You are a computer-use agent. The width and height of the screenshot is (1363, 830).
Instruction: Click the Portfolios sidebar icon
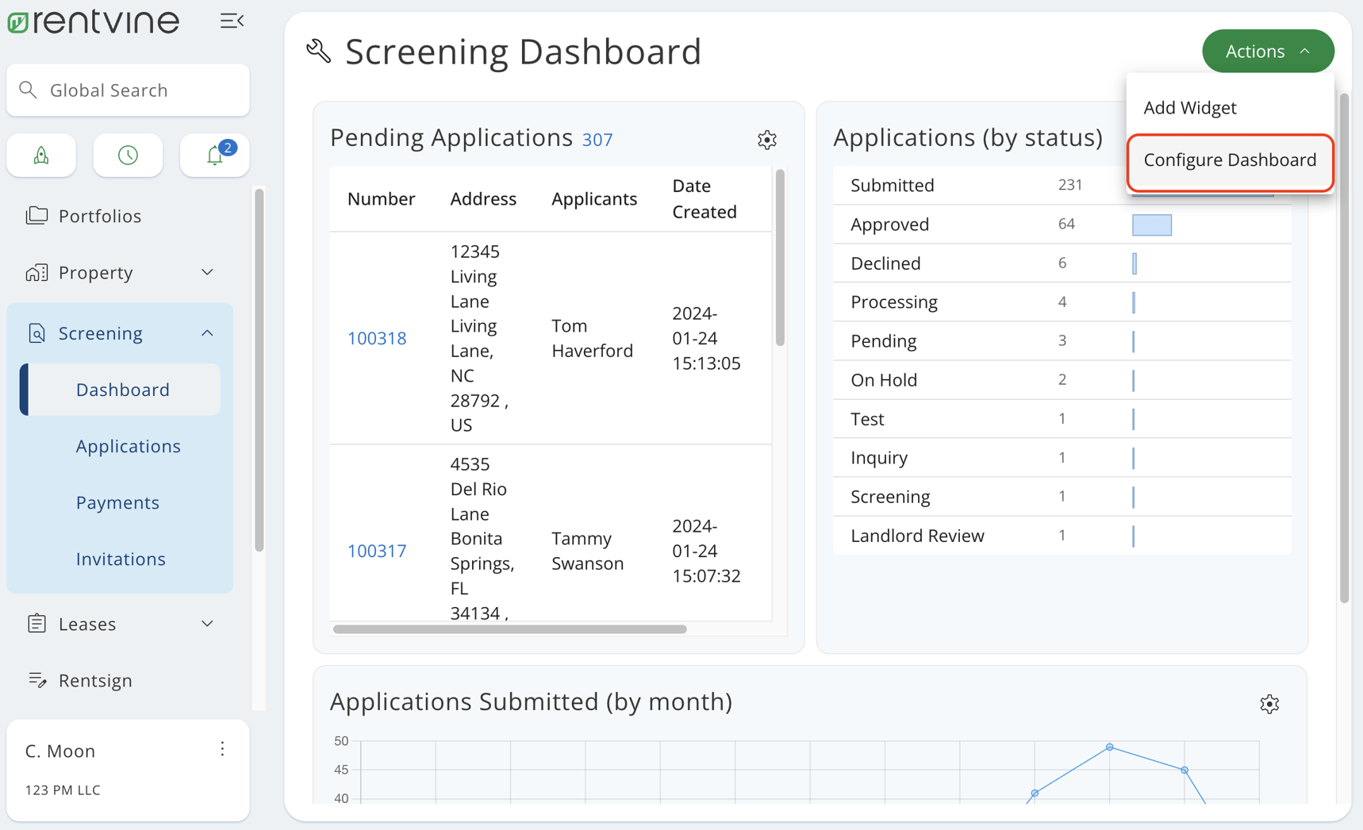point(36,215)
